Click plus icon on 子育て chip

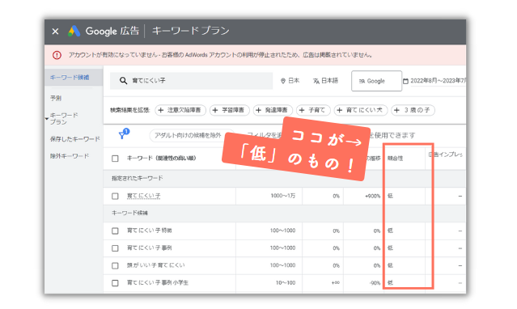302,110
